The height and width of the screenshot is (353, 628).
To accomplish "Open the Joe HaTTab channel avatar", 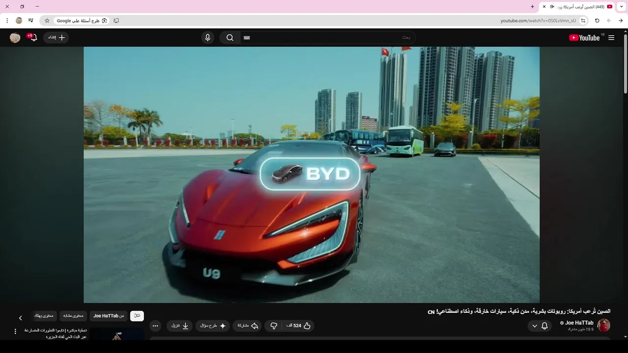I will pos(603,325).
